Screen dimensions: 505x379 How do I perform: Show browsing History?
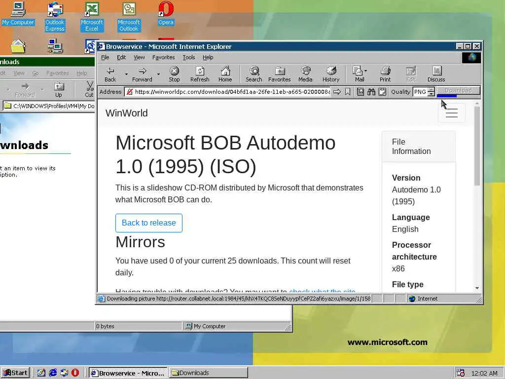[x=331, y=75]
